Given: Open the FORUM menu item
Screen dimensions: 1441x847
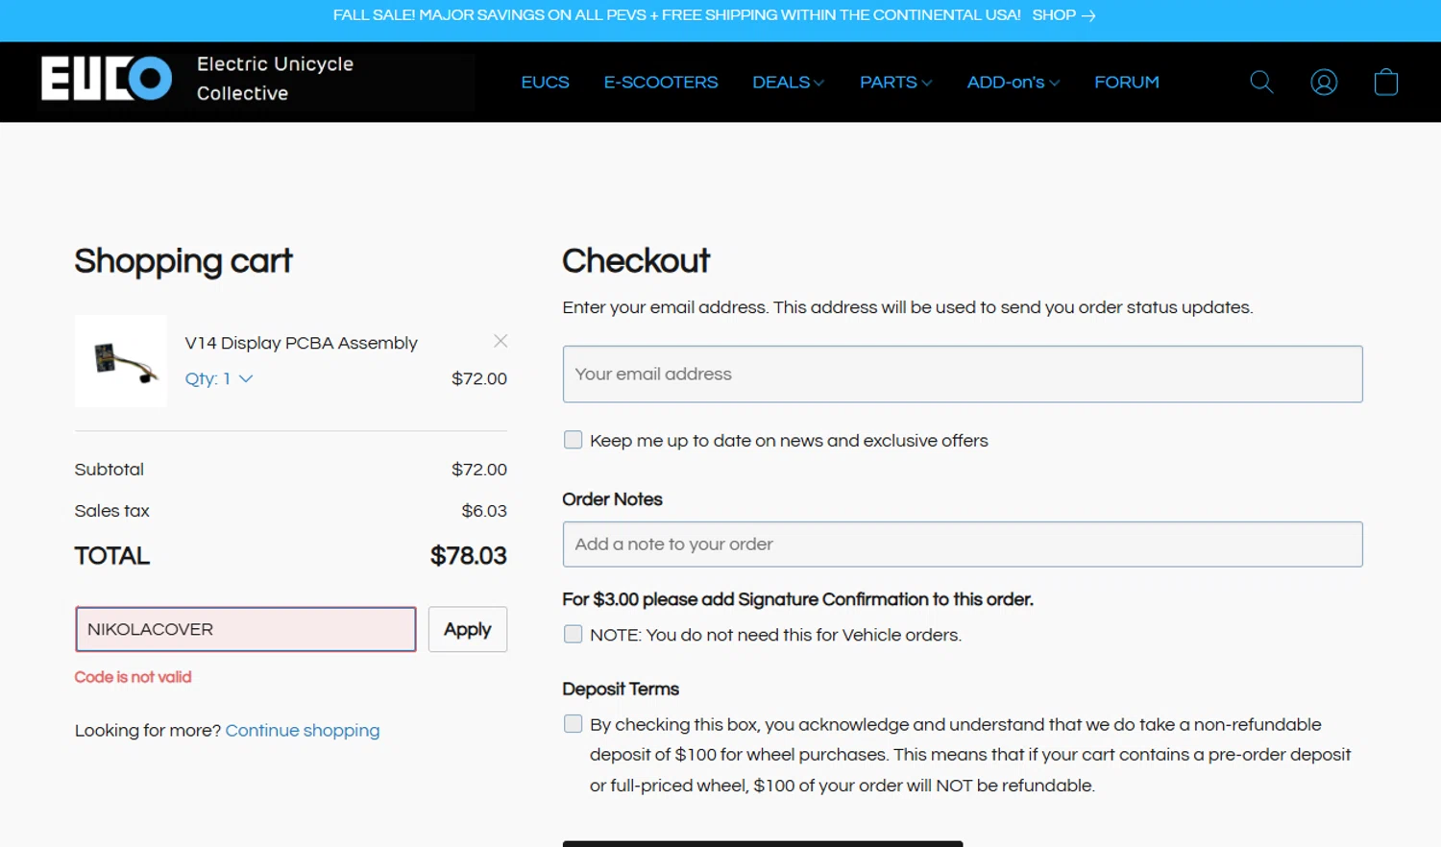Looking at the screenshot, I should click(1127, 83).
